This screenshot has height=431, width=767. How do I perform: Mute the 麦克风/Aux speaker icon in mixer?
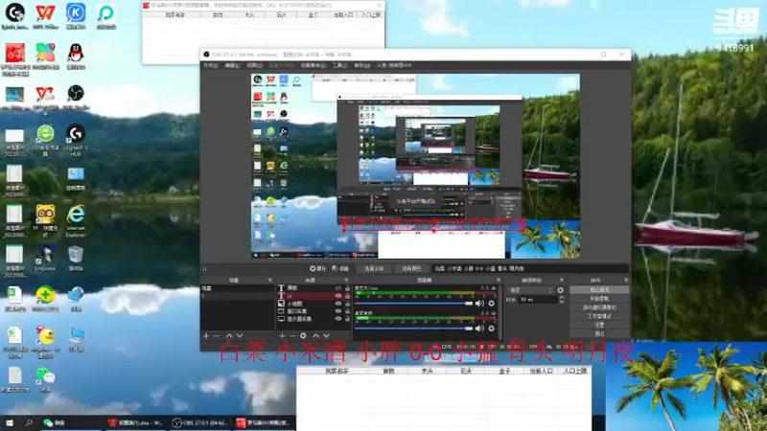479,304
